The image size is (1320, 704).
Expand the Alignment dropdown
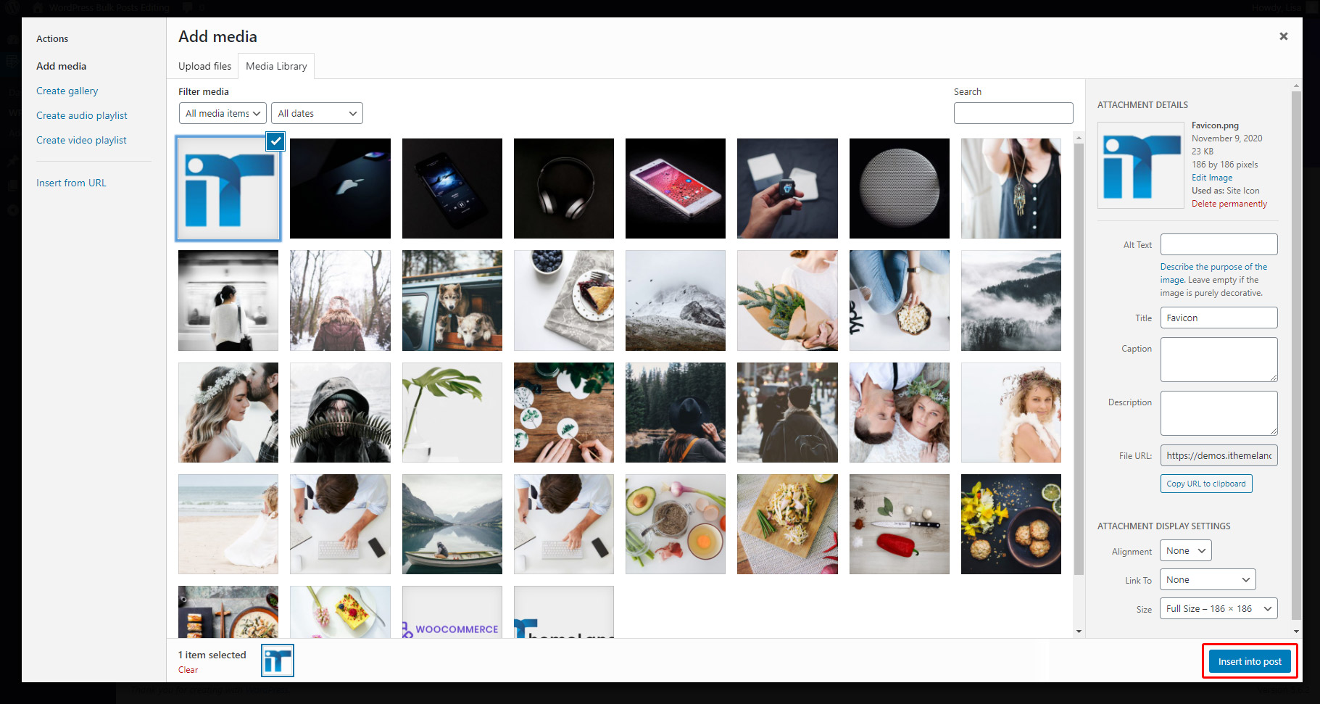pyautogui.click(x=1185, y=551)
